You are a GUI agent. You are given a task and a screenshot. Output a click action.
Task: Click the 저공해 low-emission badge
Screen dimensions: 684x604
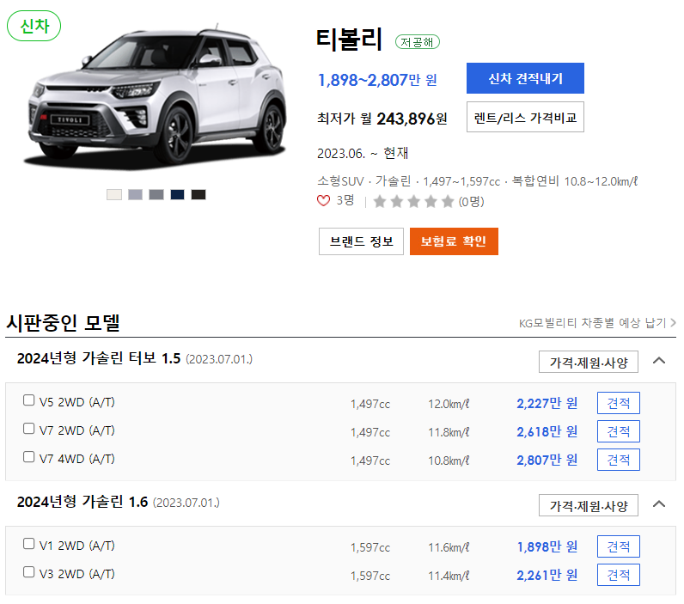tap(417, 42)
